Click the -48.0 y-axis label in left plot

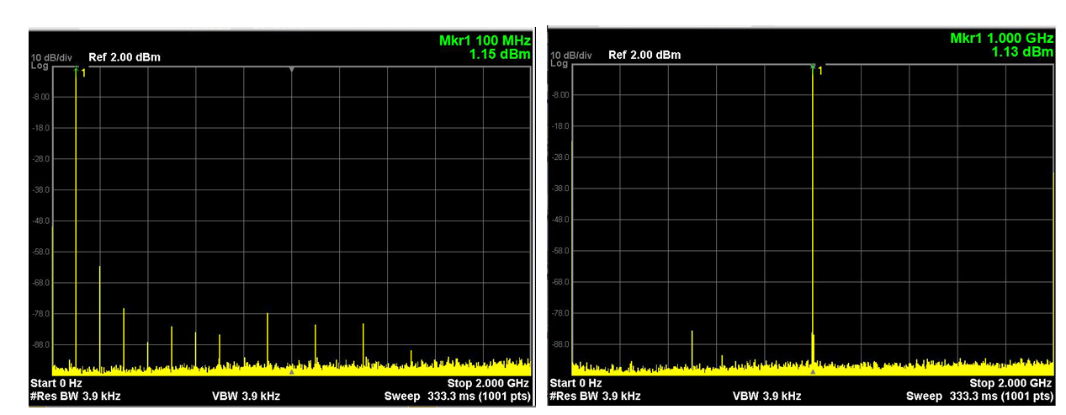coord(41,221)
